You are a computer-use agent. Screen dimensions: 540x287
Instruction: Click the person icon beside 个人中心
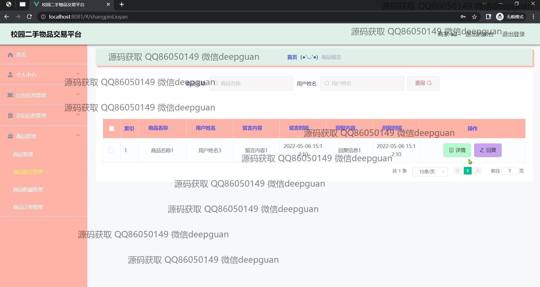tap(10, 75)
